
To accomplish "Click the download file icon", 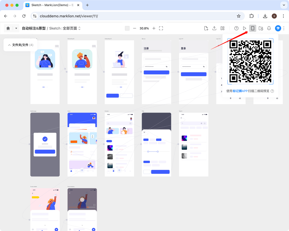I will [x=206, y=28].
